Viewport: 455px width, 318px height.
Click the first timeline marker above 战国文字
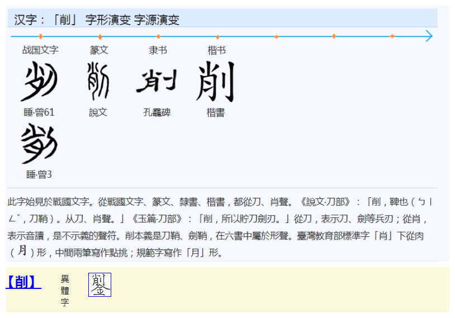point(41,36)
